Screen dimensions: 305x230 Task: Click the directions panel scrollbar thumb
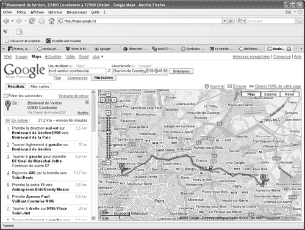coord(93,113)
